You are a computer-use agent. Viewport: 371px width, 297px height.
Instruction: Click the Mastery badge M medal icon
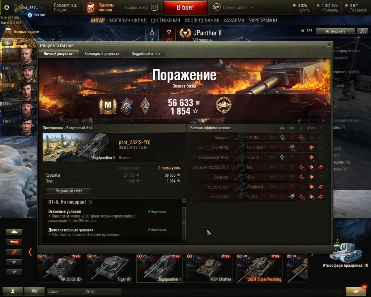(x=108, y=106)
